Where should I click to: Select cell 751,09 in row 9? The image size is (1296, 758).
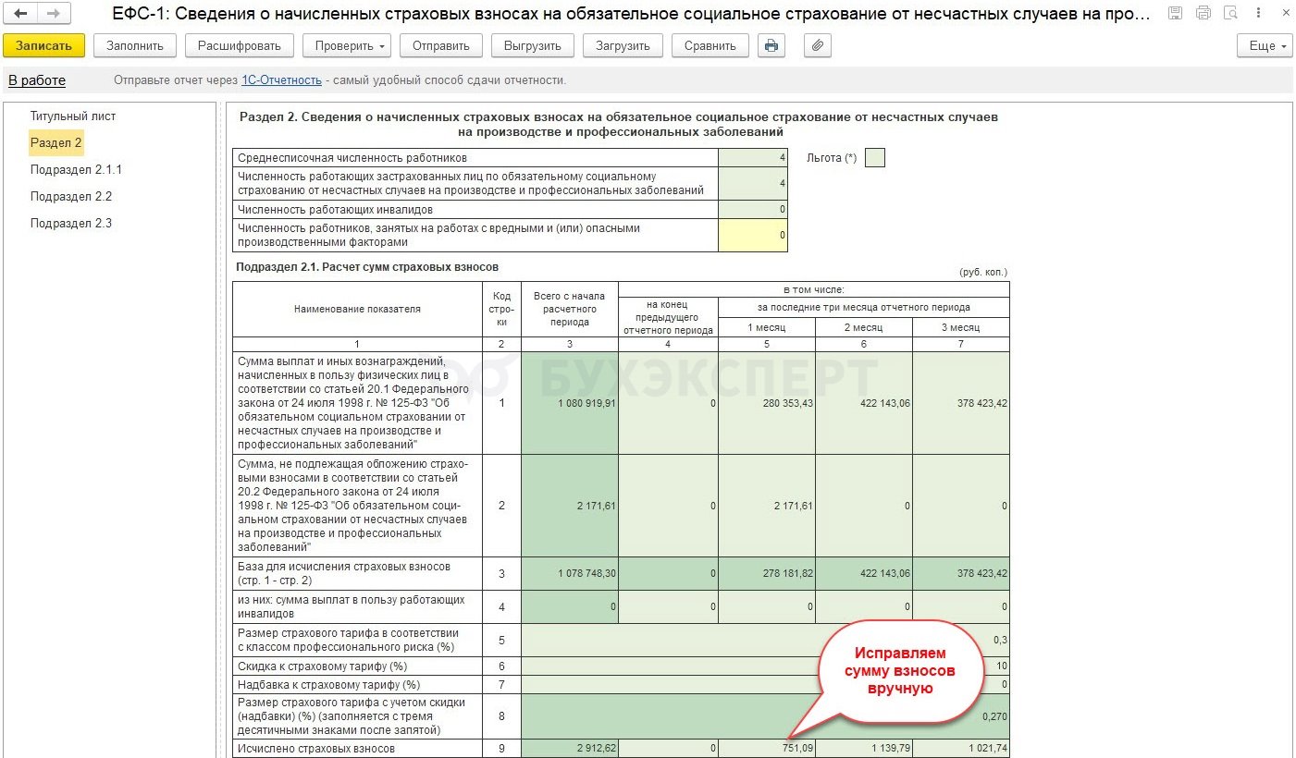click(x=767, y=749)
